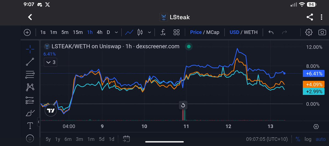The height and width of the screenshot is (146, 329).
Task: Open the emoji sticker tool
Action: tap(30, 138)
